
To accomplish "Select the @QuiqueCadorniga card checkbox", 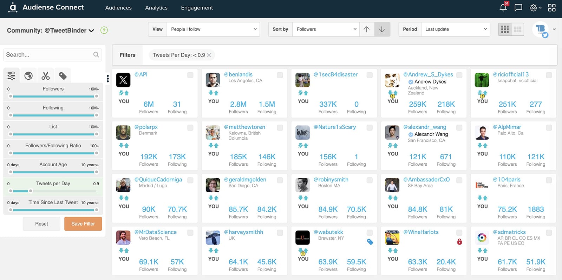I will (x=190, y=180).
